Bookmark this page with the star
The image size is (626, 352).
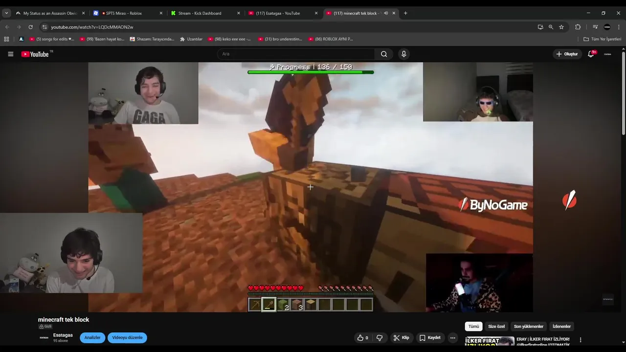tap(561, 27)
